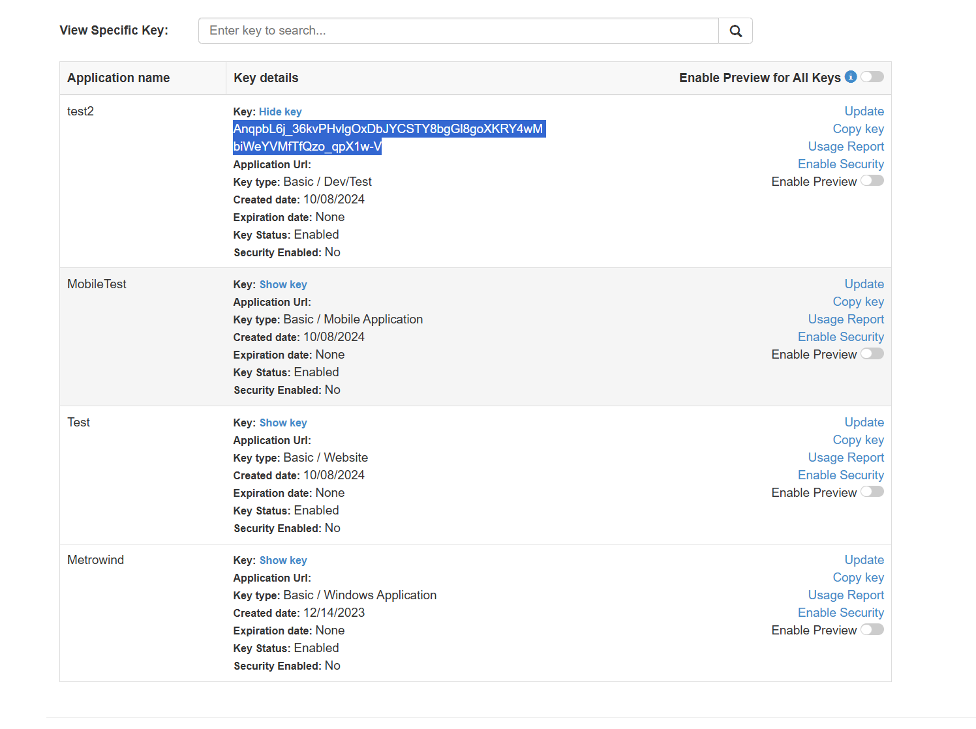Switch on Enable Preview for MobileTest
976x729 pixels.
[872, 353]
